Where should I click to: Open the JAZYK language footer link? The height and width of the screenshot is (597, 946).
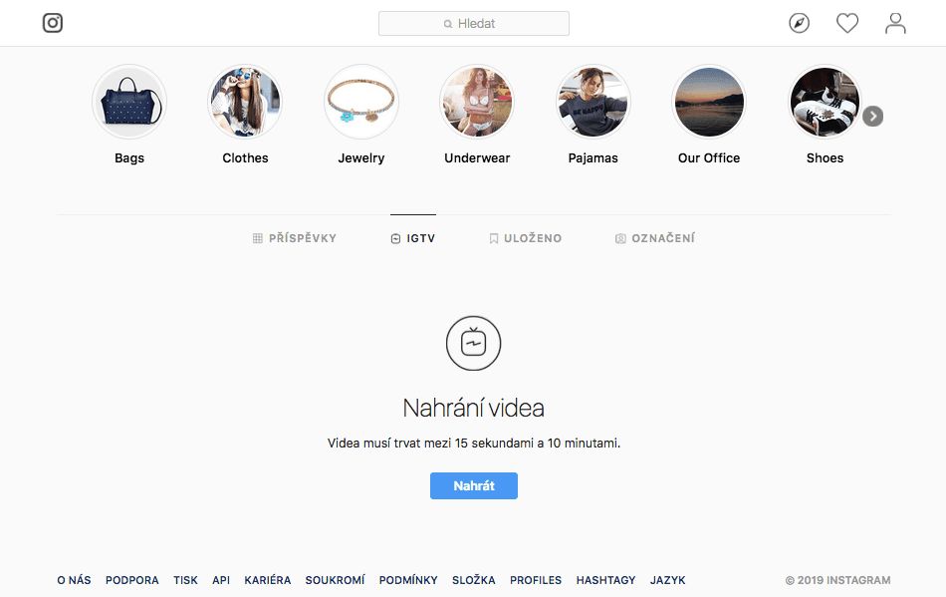[x=667, y=580]
